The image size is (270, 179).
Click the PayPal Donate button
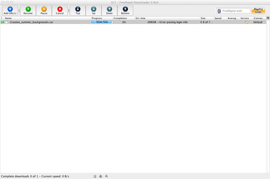point(258,11)
